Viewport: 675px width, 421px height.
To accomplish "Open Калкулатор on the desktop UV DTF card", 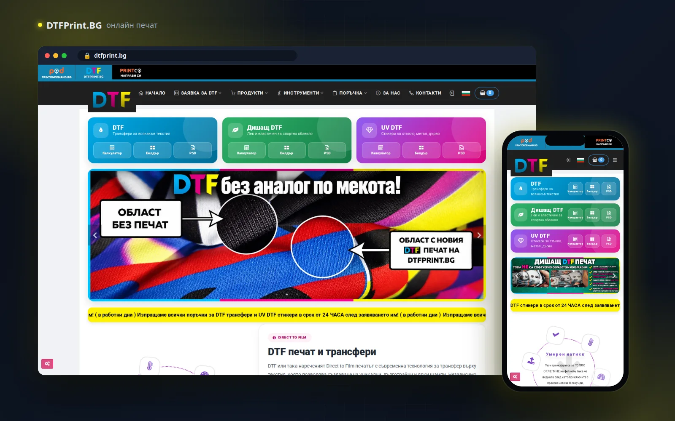I will point(381,150).
